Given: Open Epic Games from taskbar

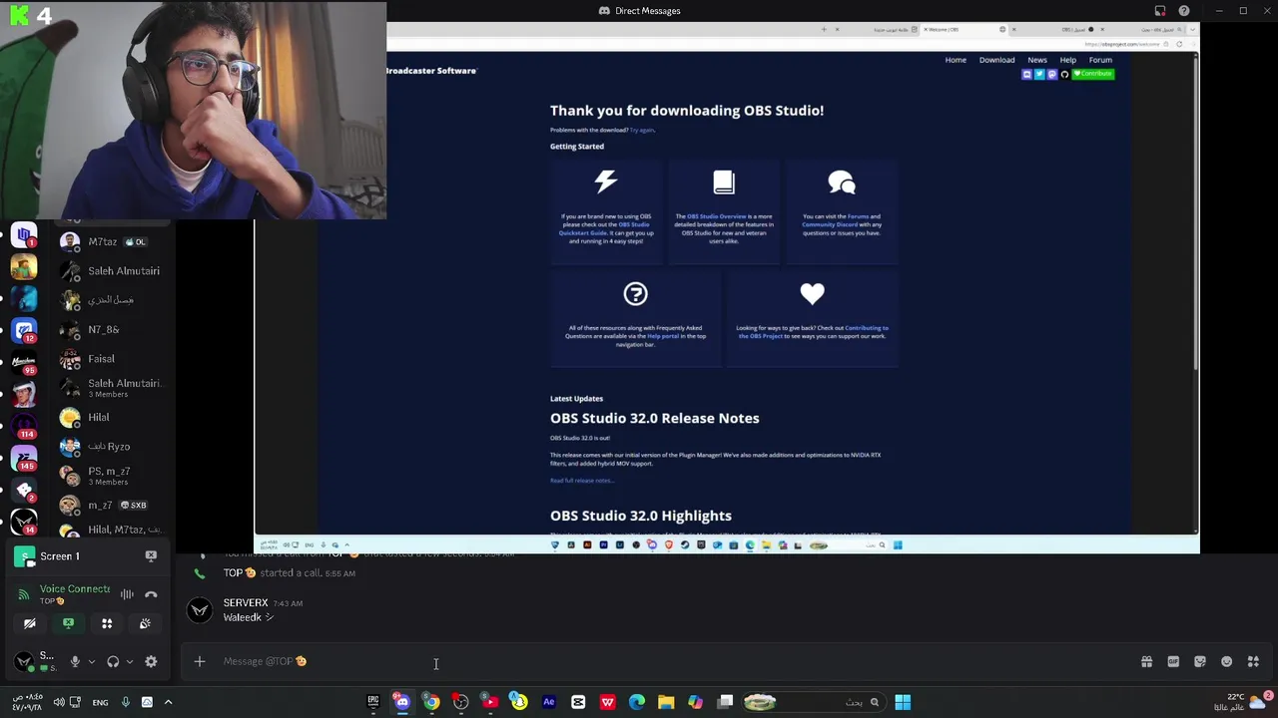Looking at the screenshot, I should 373,702.
